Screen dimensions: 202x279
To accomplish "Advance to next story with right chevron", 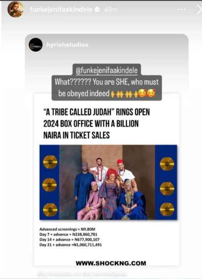I will pyautogui.click(x=199, y=10).
